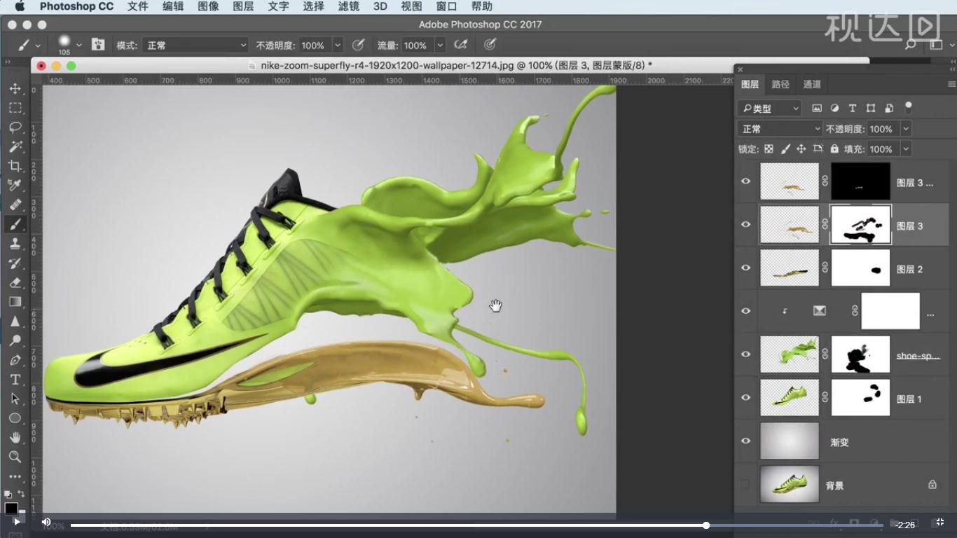Select the Hand tool
The image size is (957, 538).
(15, 438)
